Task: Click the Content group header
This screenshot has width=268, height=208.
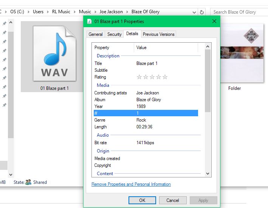Action: click(105, 174)
